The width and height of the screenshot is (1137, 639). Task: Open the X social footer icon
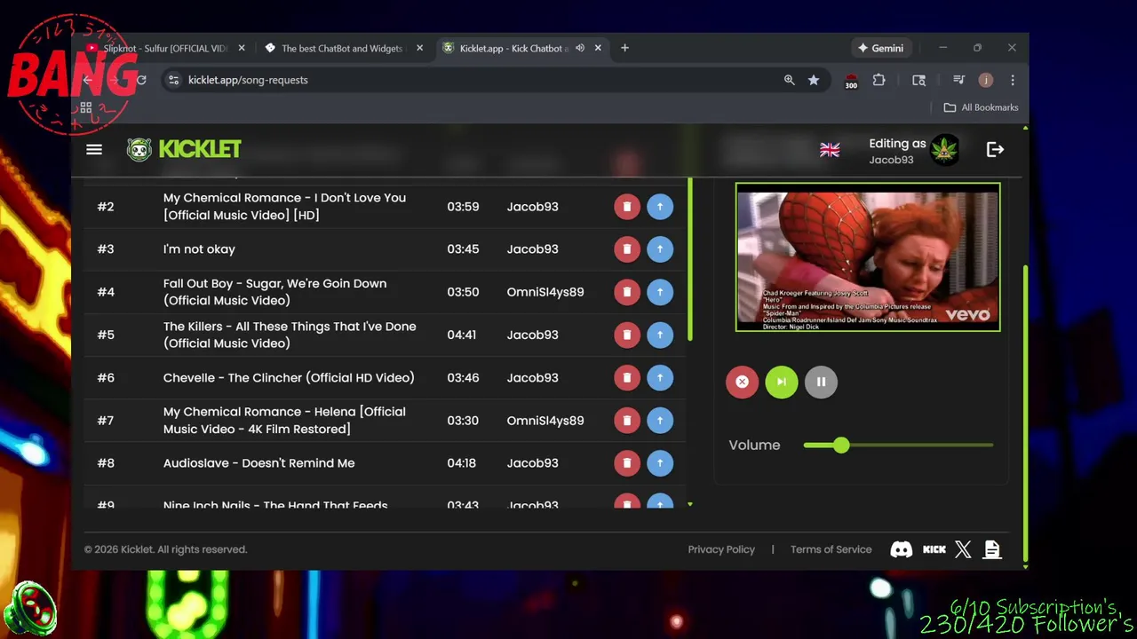pyautogui.click(x=963, y=549)
